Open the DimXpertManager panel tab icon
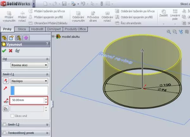This screenshot has width=190, height=137. (26, 37)
